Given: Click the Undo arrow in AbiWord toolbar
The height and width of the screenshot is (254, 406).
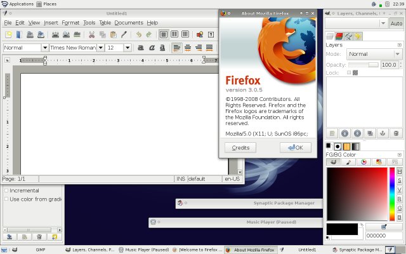Looking at the screenshot, I should (x=138, y=34).
